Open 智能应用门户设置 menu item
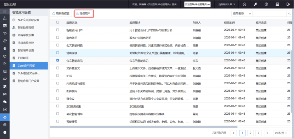Screen dimensions: 294x139 pyautogui.click(x=29, y=81)
